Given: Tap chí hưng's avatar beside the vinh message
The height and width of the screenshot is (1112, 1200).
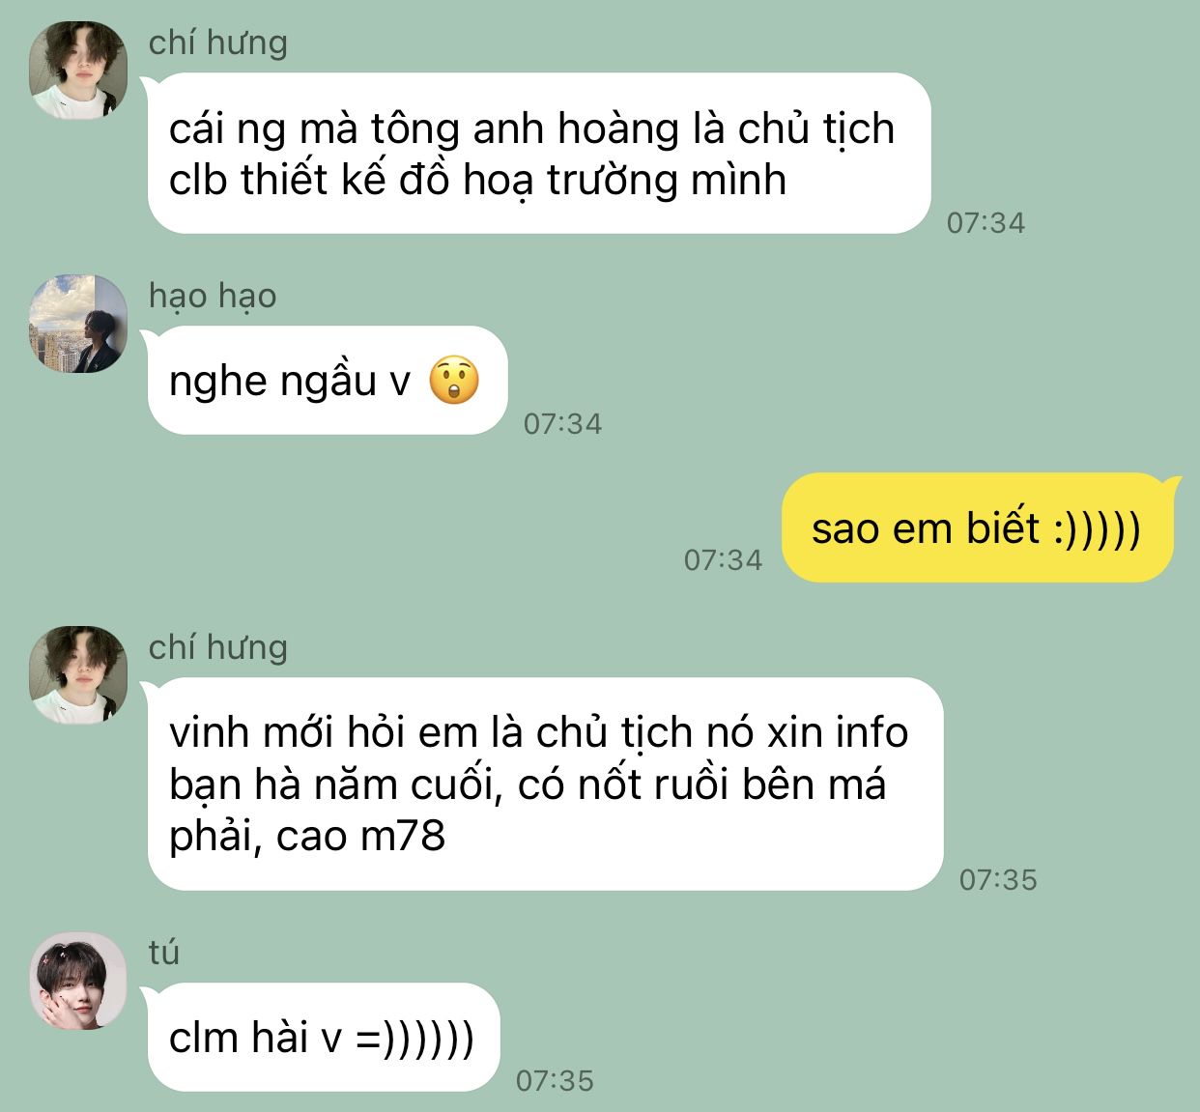Looking at the screenshot, I should 78,674.
